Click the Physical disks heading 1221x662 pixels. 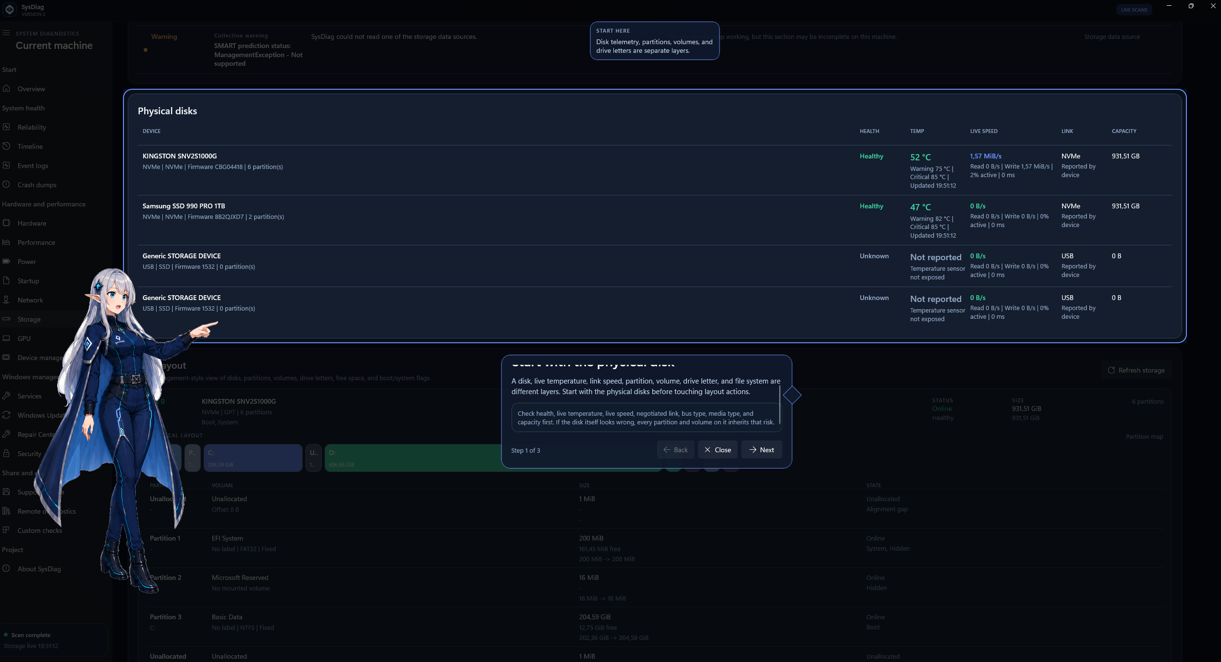[x=167, y=111]
